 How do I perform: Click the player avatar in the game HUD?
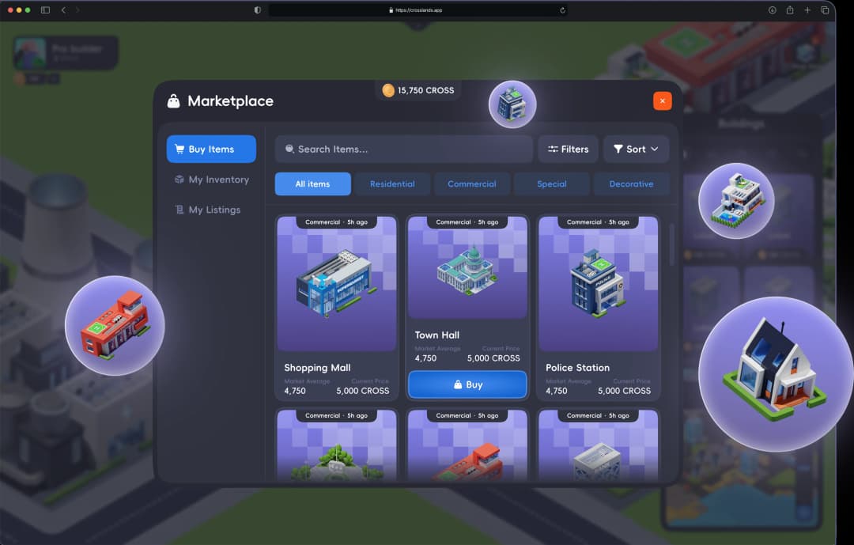(30, 53)
